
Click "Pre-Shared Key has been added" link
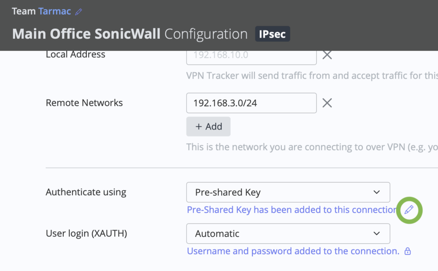pyautogui.click(x=292, y=210)
